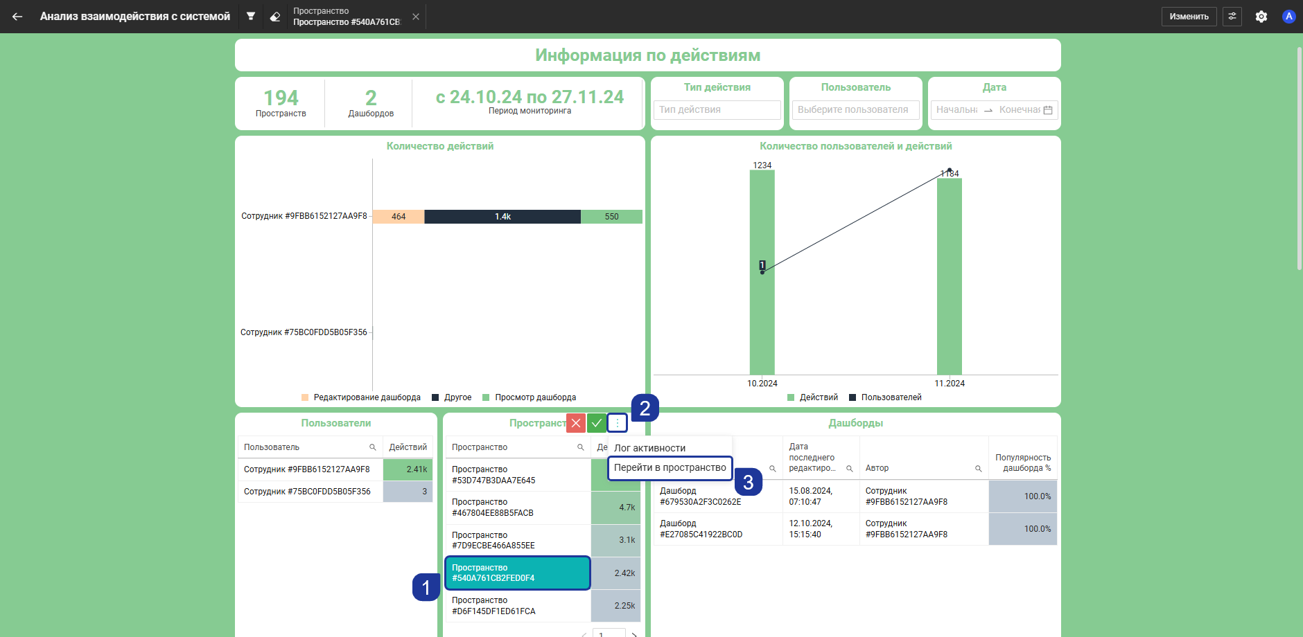Toggle the Пользователей legend item
The width and height of the screenshot is (1303, 637).
coord(886,397)
